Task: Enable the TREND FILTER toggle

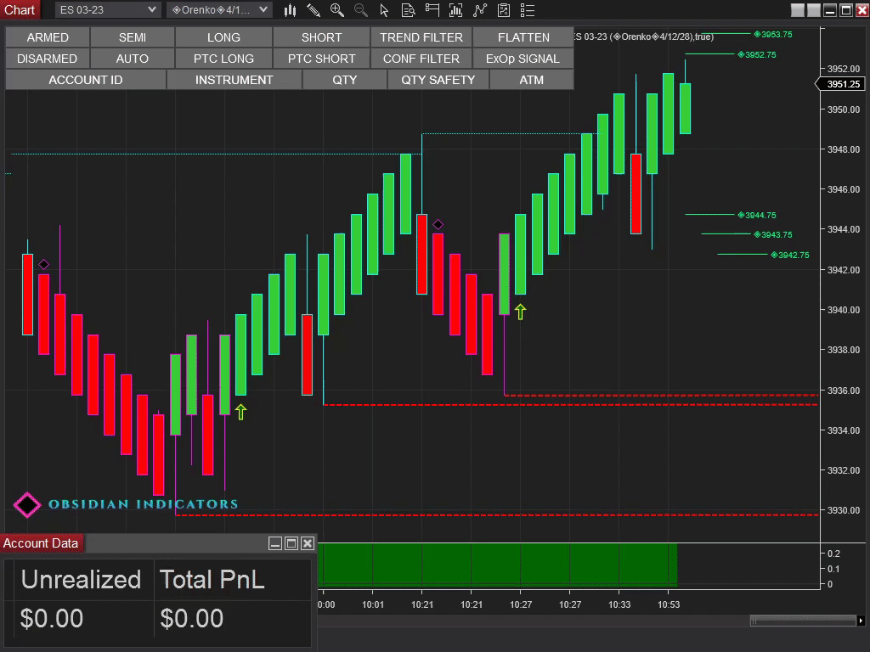Action: [x=421, y=37]
